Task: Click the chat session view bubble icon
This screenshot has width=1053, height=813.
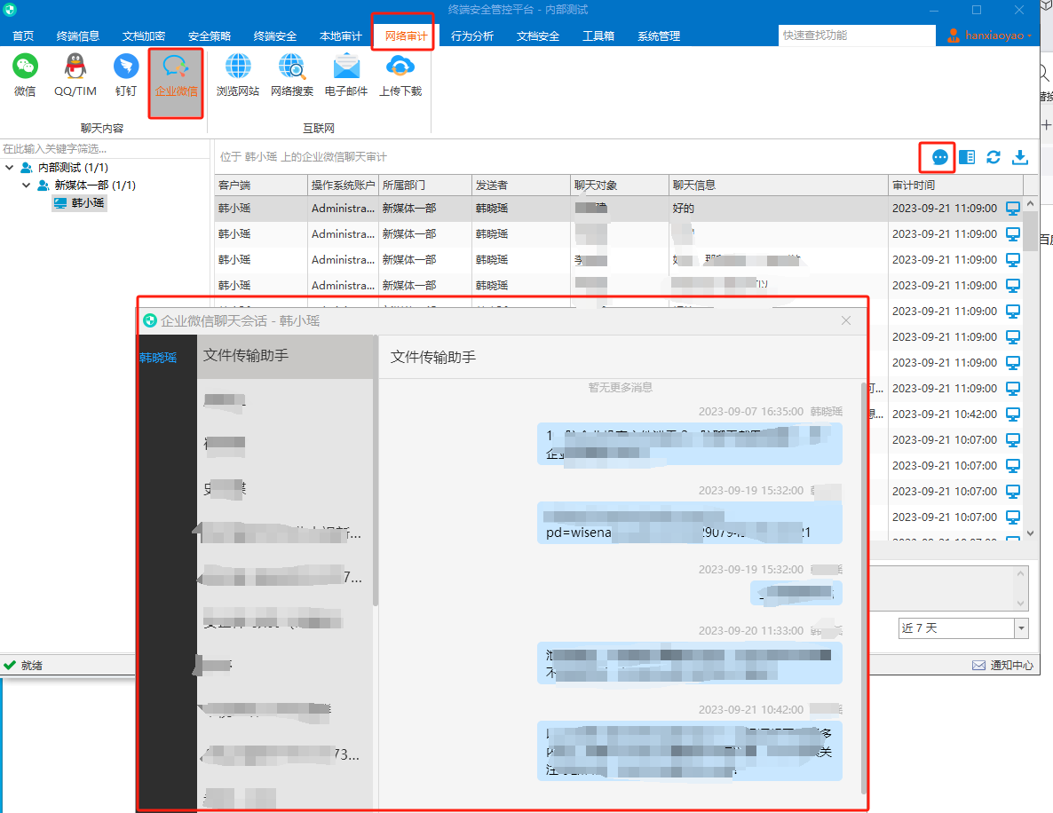Action: pyautogui.click(x=939, y=157)
